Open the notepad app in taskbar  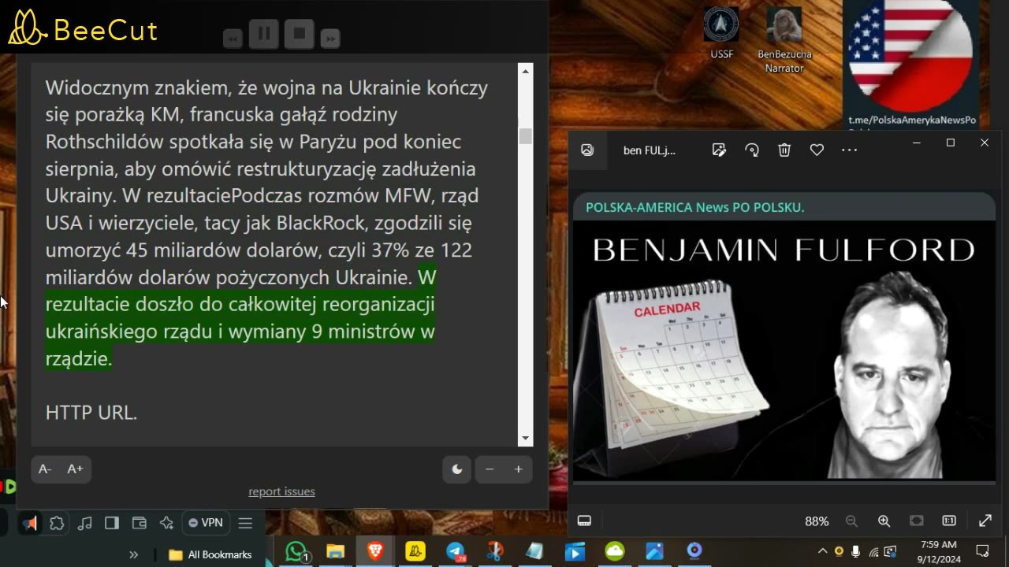pyautogui.click(x=535, y=551)
